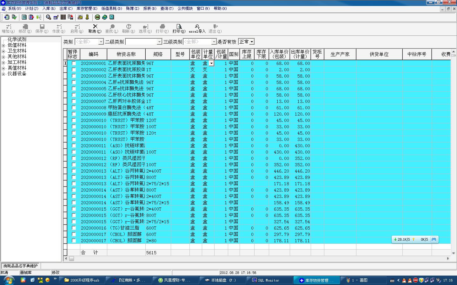Tick the checkbox for item 2020000004
This screenshot has height=285, width=457.
click(x=74, y=82)
